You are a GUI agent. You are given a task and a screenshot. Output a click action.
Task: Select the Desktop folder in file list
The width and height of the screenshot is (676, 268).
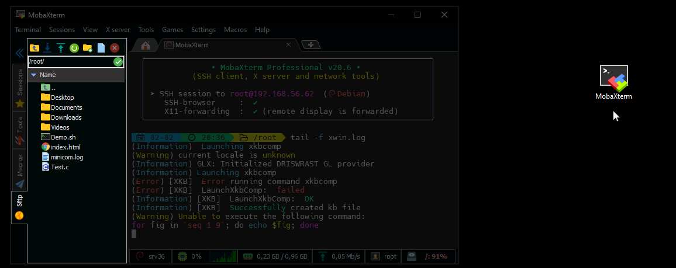pos(57,98)
